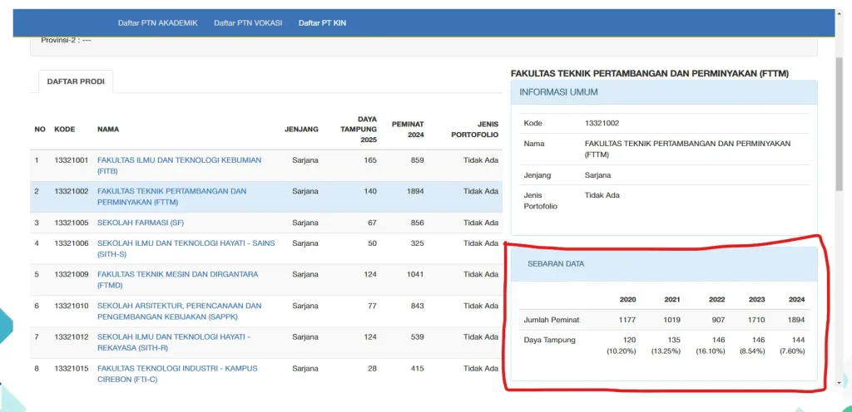Click the DAYA TAMPUNG 2025 column header
The height and width of the screenshot is (412, 852).
click(x=359, y=130)
